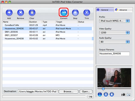
Task: Click the 00:01:29 duration cell
Action: pos(33,25)
